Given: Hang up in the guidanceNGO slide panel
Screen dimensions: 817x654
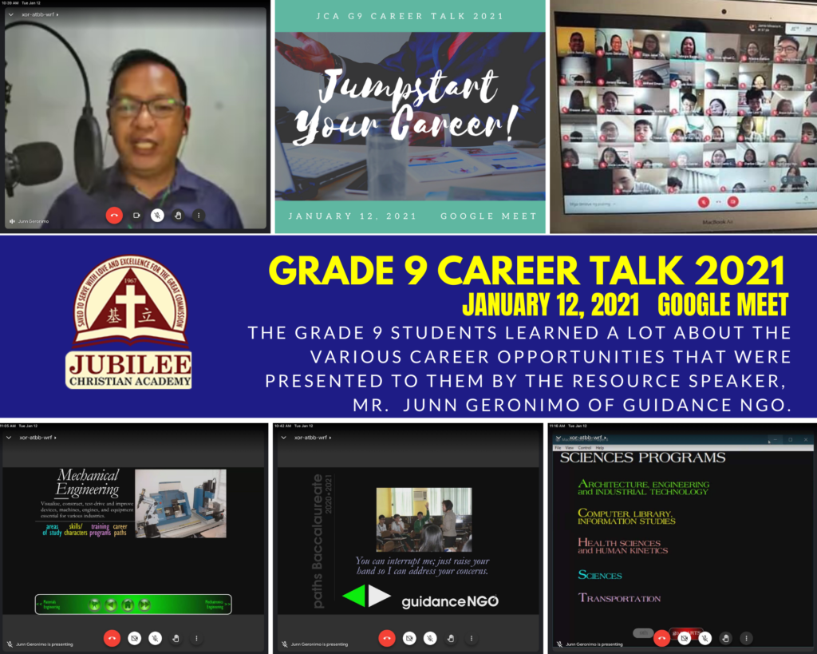Looking at the screenshot, I should tap(387, 638).
